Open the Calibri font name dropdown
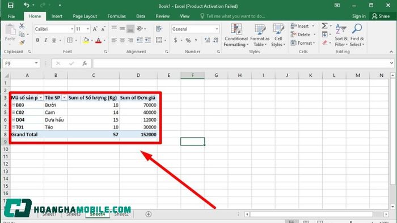Screen dimensions: 397x223 coord(72,29)
